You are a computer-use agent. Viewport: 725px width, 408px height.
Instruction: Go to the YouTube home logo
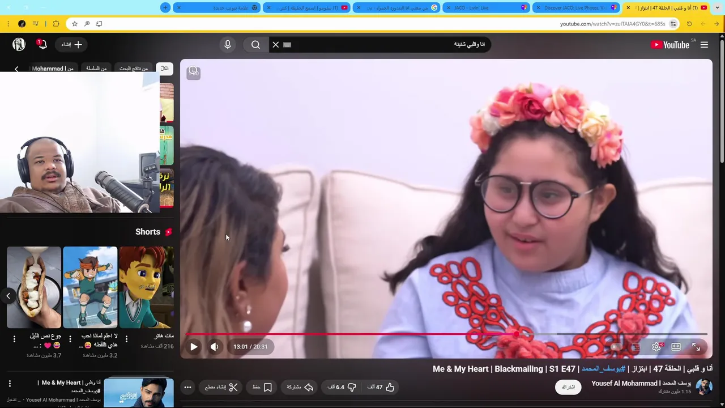[x=670, y=45]
